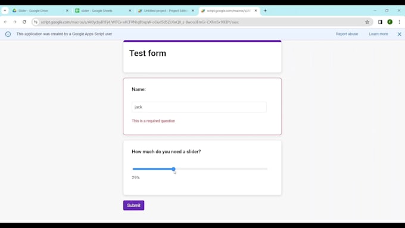The height and width of the screenshot is (228, 405).
Task: Close the Slider - Google Drive tab
Action: 67,11
